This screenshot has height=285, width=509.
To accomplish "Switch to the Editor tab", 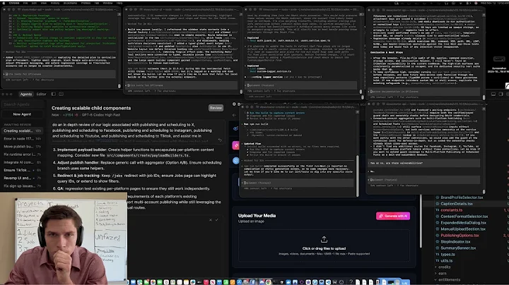I will pos(41,94).
